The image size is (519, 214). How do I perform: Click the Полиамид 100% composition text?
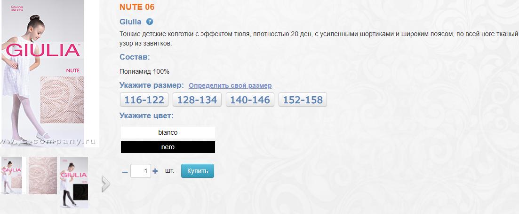[x=144, y=71]
